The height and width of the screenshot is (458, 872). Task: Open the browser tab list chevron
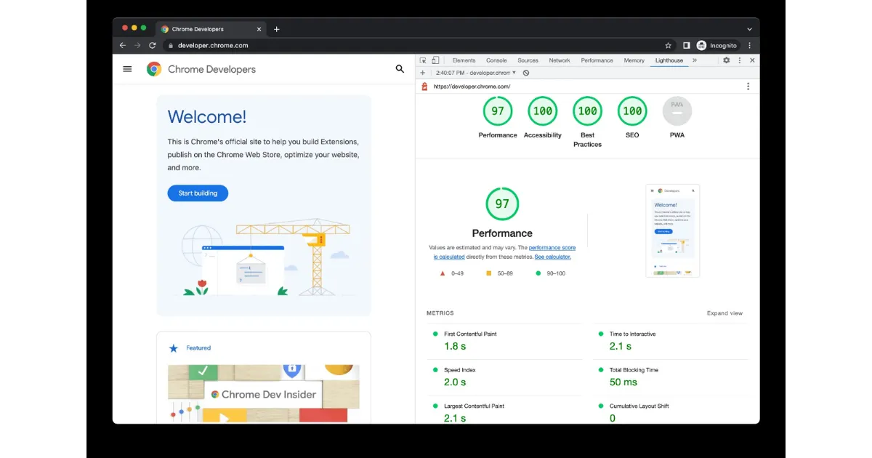pyautogui.click(x=749, y=29)
